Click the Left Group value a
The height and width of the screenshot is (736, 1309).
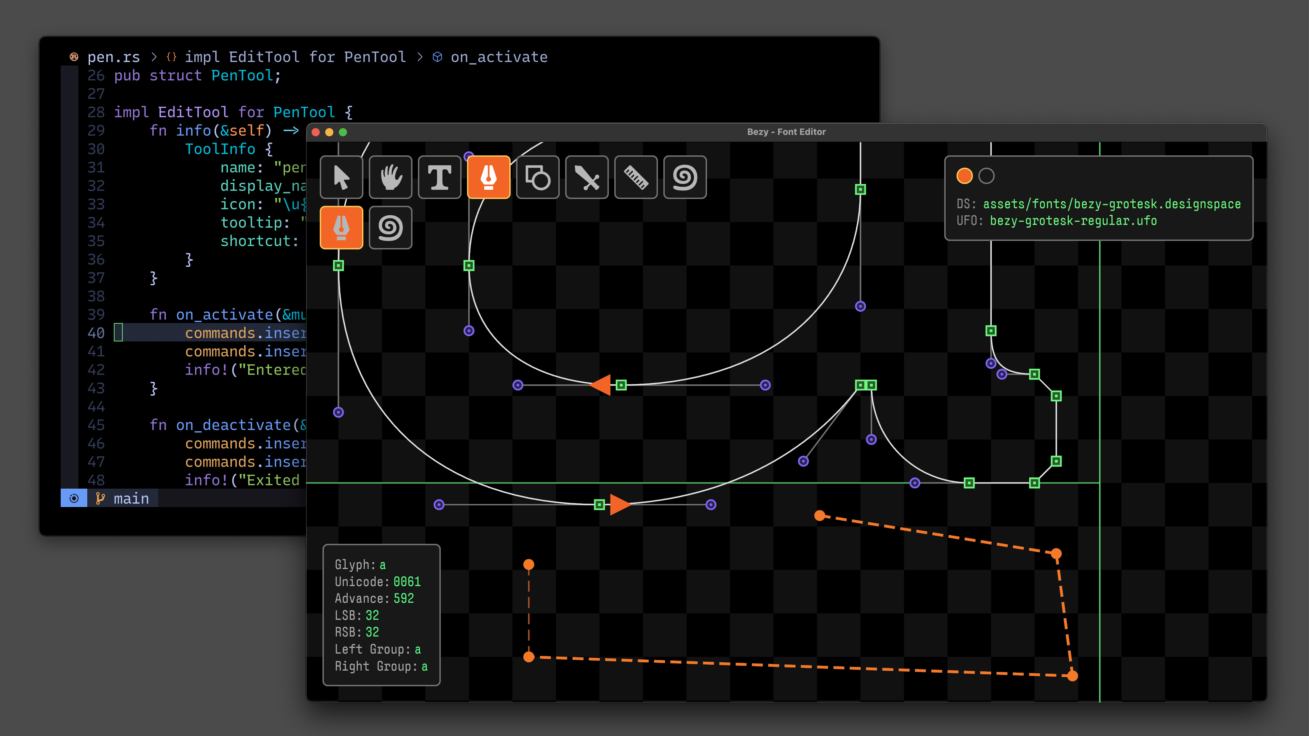pyautogui.click(x=418, y=649)
